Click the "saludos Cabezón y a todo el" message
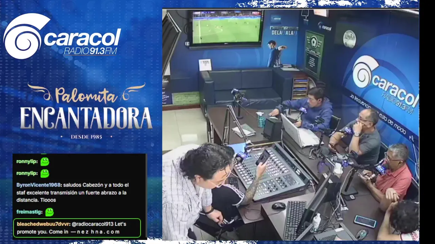The image size is (435, 244). tap(96, 185)
